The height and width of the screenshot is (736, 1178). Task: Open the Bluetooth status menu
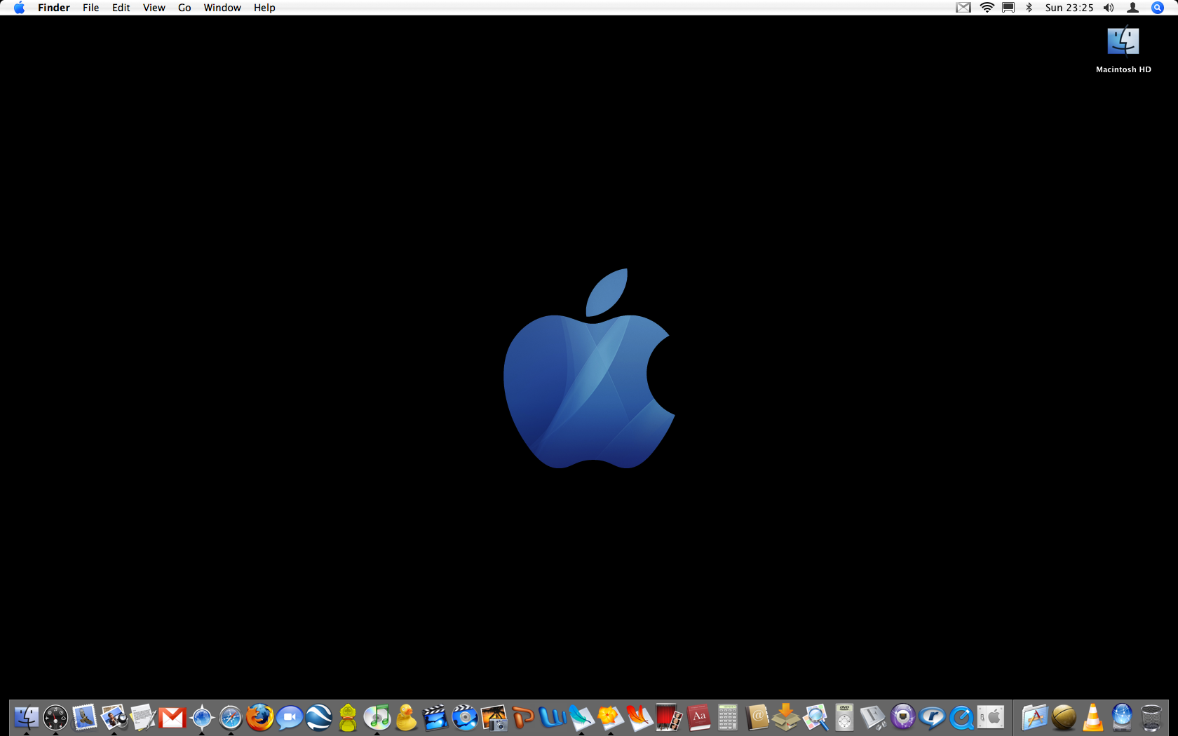tap(1029, 8)
